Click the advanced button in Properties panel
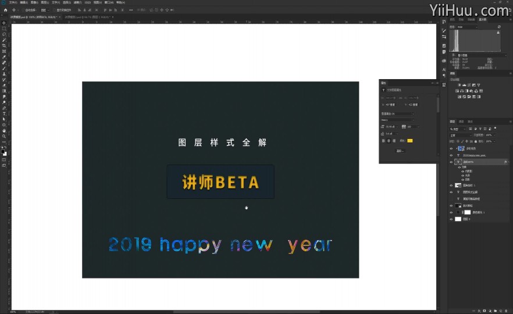513x314 pixels. (x=400, y=151)
